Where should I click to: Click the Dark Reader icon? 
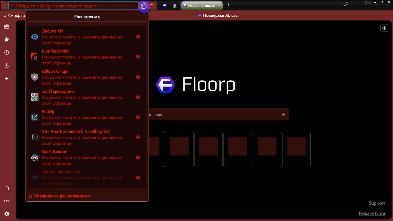tap(35, 157)
